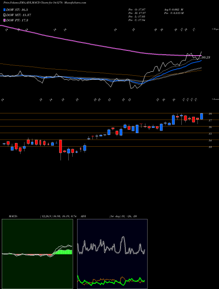
Task: Click the 'Pre C: 17.94' close value
Action: pyautogui.click(x=137, y=20)
